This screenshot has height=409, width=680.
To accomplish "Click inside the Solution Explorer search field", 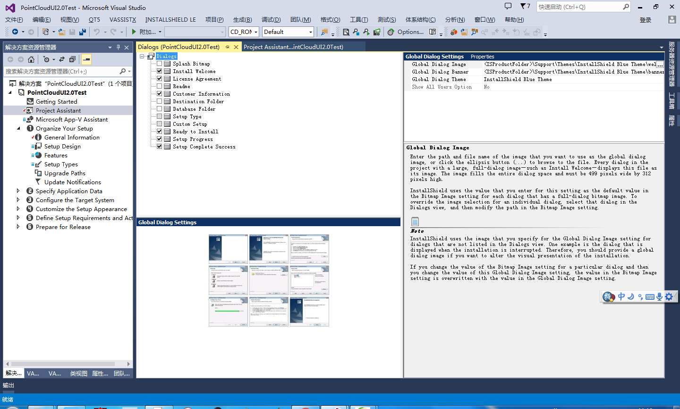I will (x=60, y=71).
